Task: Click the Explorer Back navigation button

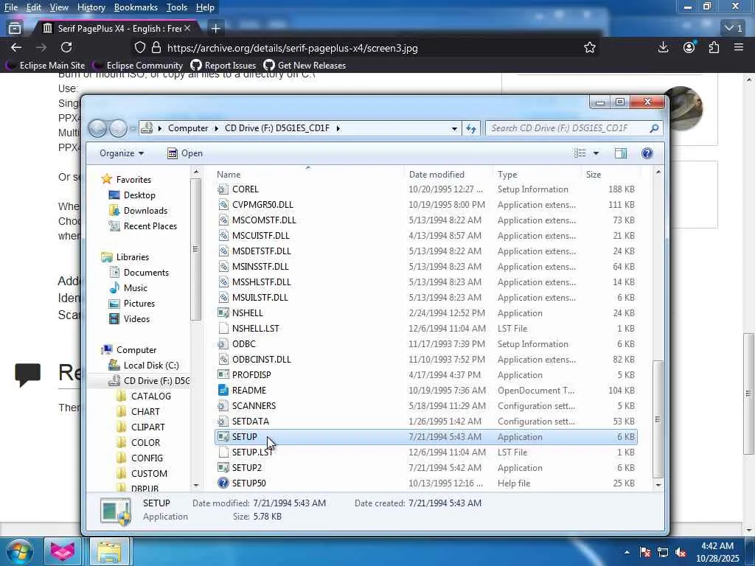Action: coord(97,128)
